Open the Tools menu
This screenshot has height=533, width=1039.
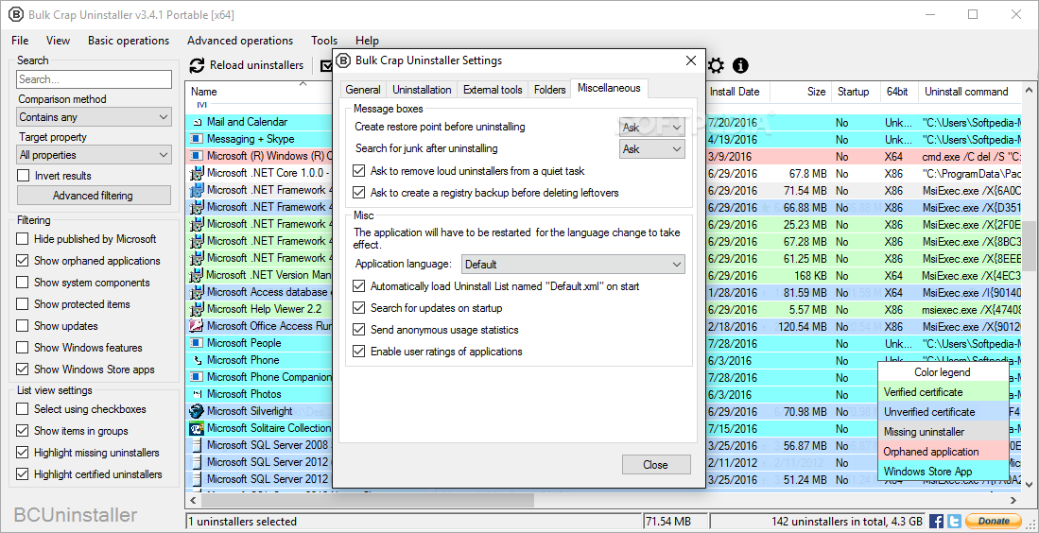324,41
